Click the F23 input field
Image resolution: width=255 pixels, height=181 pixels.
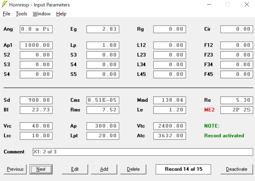(x=237, y=55)
